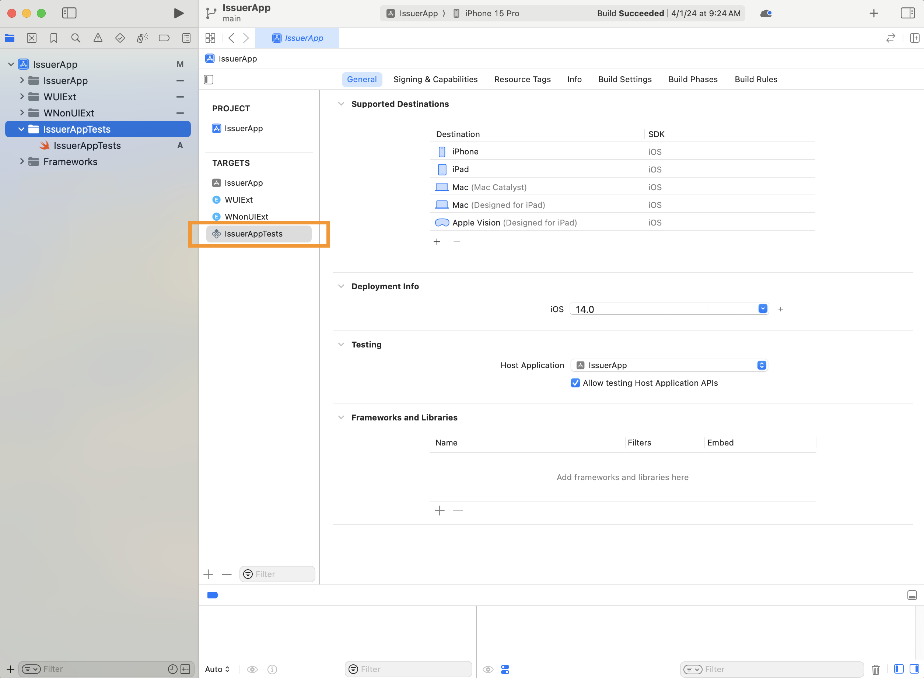Collapse the Testing section
The width and height of the screenshot is (924, 678).
click(x=341, y=344)
